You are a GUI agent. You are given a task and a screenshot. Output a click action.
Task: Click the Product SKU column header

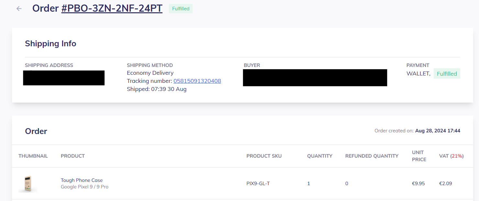pyautogui.click(x=264, y=156)
